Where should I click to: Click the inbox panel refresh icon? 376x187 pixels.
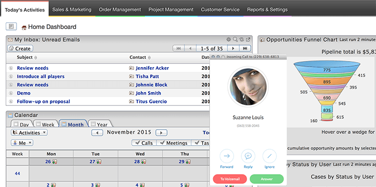click(x=242, y=39)
